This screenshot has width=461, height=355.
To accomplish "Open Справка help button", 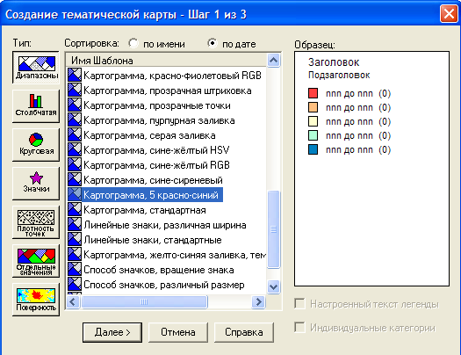I will (244, 332).
